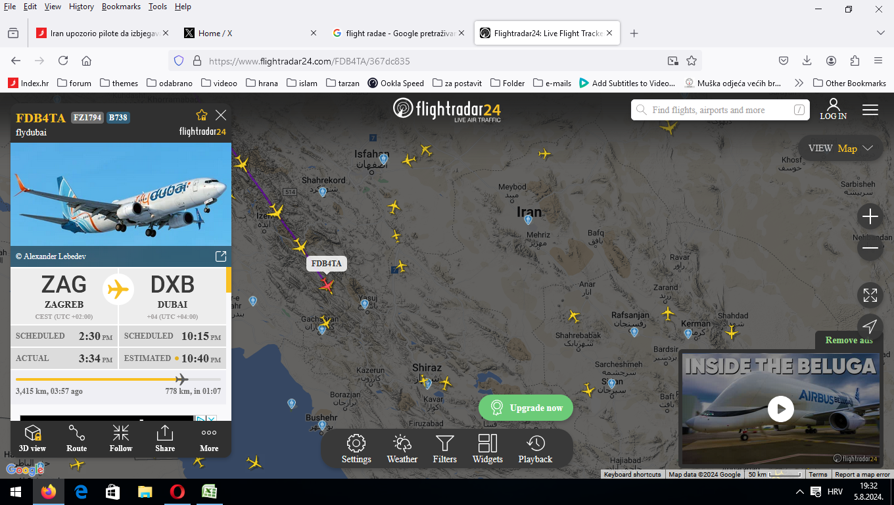
Task: Expand the VIEW Map dropdown
Action: click(x=841, y=148)
